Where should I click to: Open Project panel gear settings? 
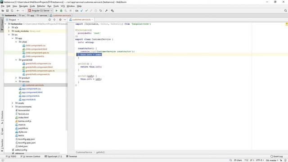(x=60, y=20)
